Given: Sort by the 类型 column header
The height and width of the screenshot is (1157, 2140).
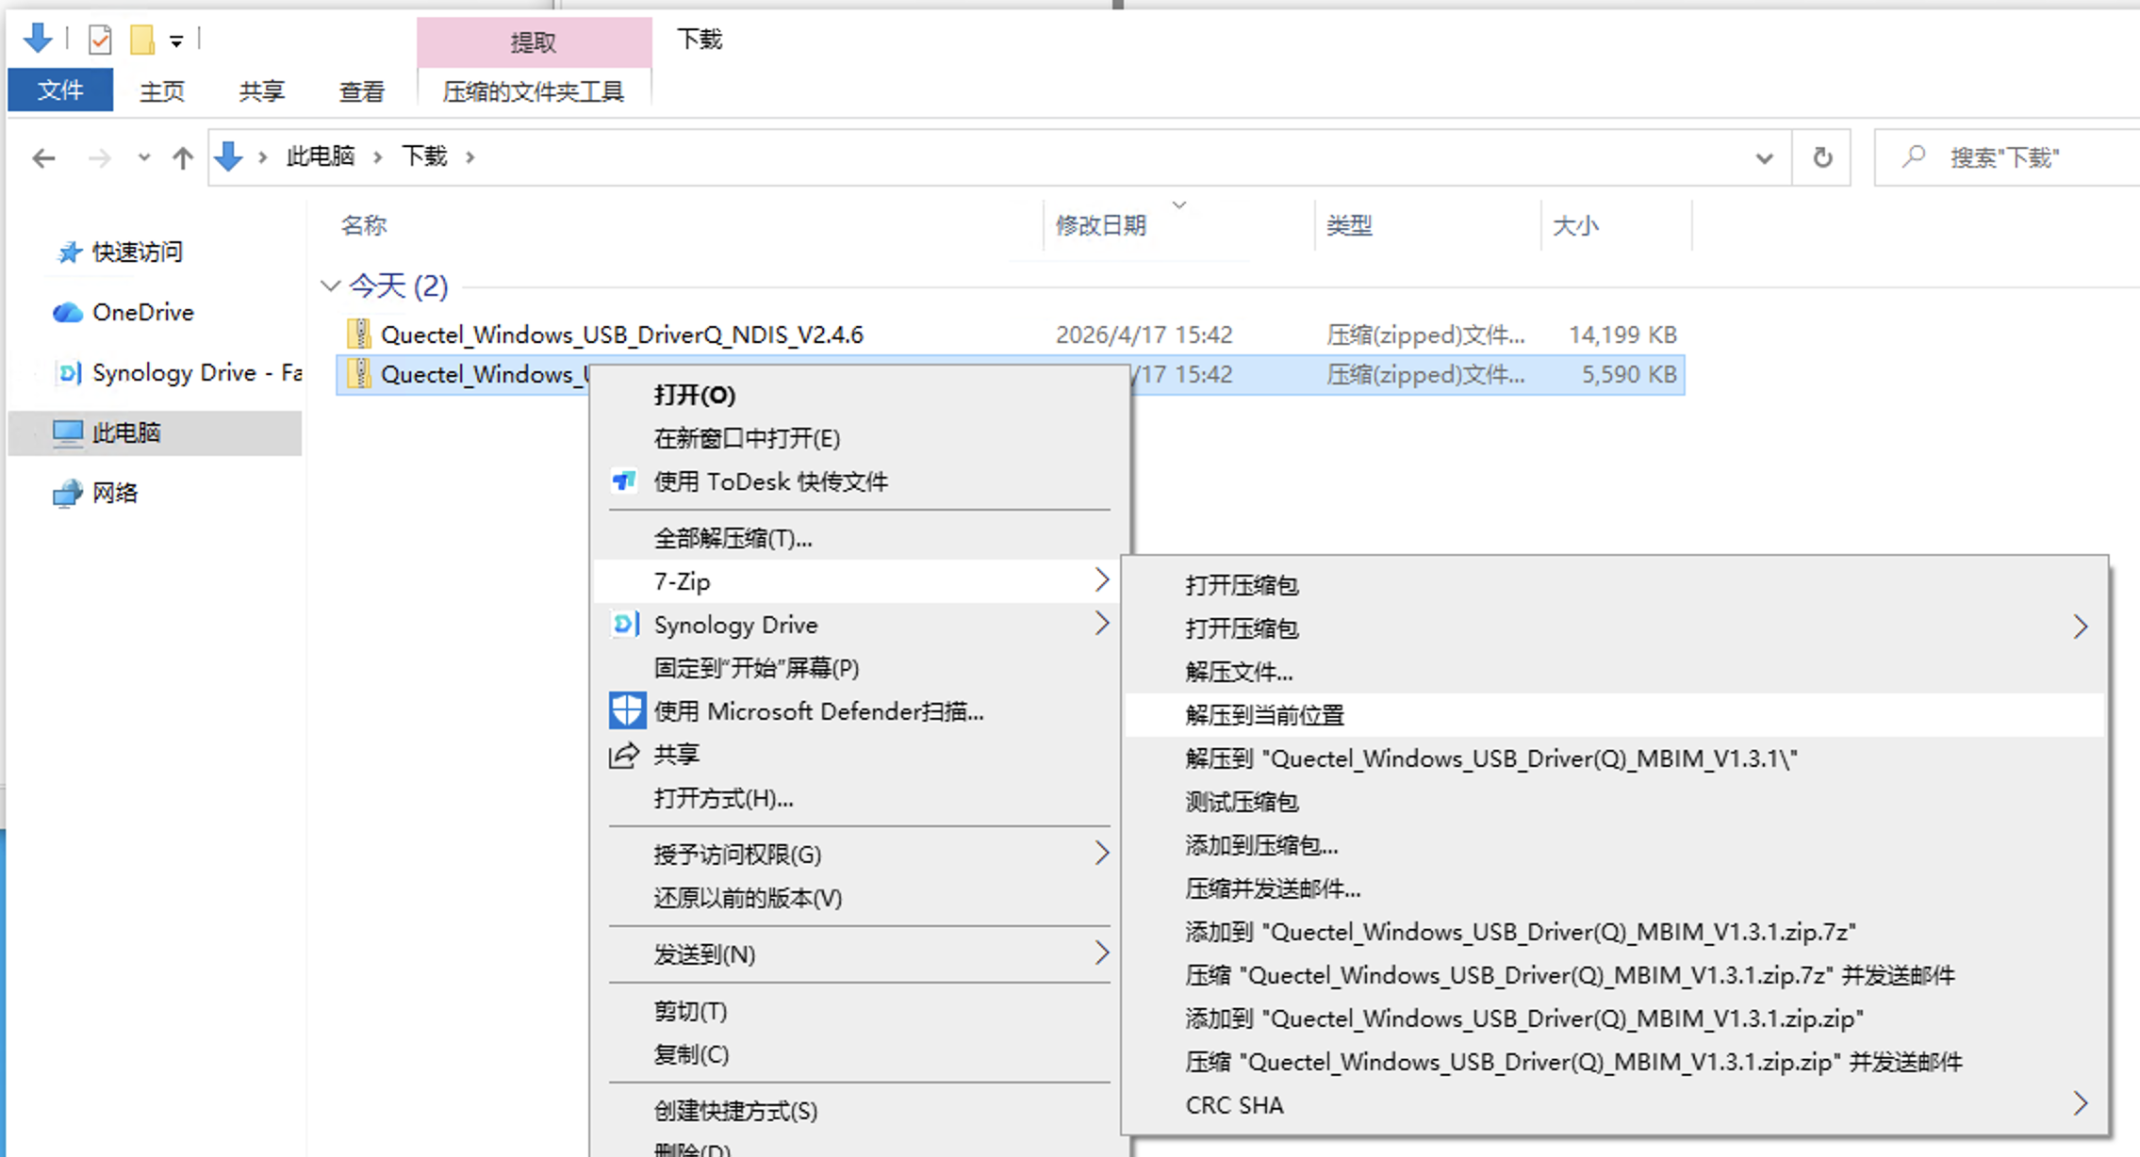Looking at the screenshot, I should (x=1349, y=225).
